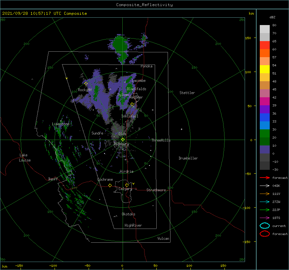Viewport: 289px width, 270px height.
Task: Click the Olds town label
Action: pos(122,134)
